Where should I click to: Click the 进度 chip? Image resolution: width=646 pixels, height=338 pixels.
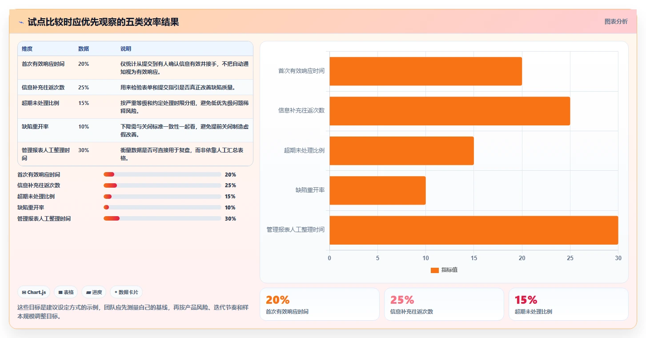(x=94, y=292)
